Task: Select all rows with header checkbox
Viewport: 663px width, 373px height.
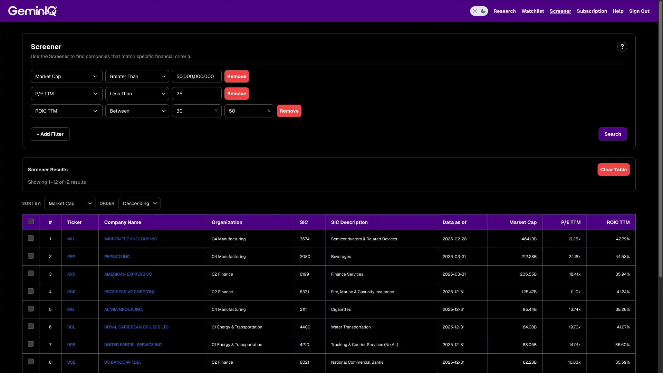Action: pos(31,222)
